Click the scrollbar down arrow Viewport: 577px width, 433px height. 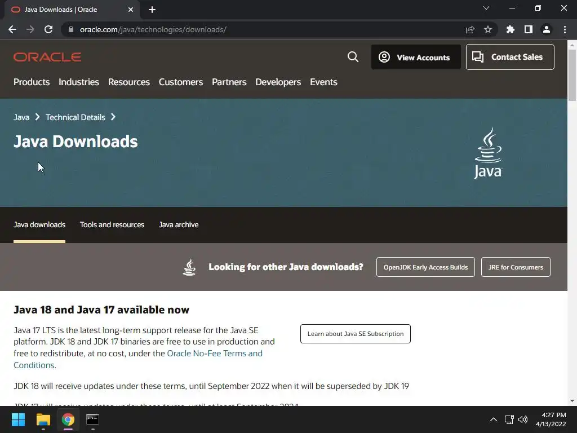click(x=572, y=401)
